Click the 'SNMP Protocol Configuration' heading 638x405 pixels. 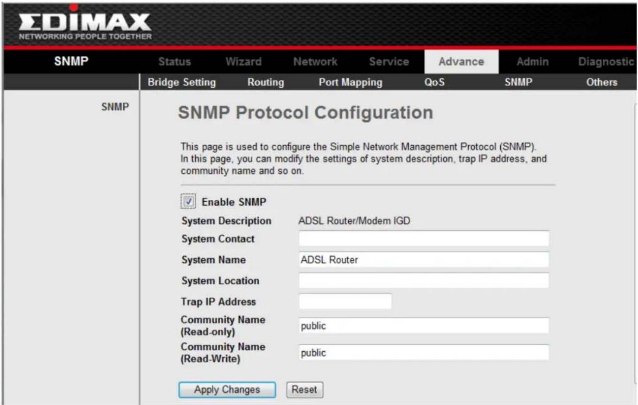point(306,113)
